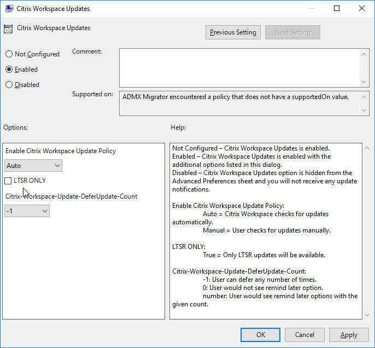Close the Citrix Workspace Updates dialog

[362, 9]
